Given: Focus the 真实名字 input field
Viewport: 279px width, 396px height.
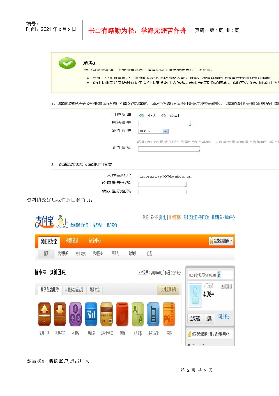Looking at the screenshot, I should (x=164, y=123).
